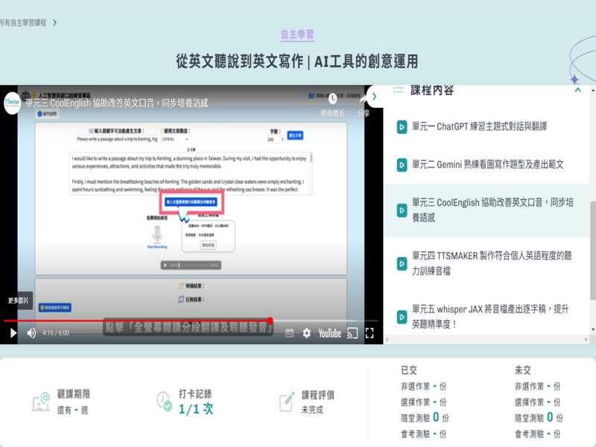Open the channel logo on video
The width and height of the screenshot is (596, 447).
tap(12, 101)
